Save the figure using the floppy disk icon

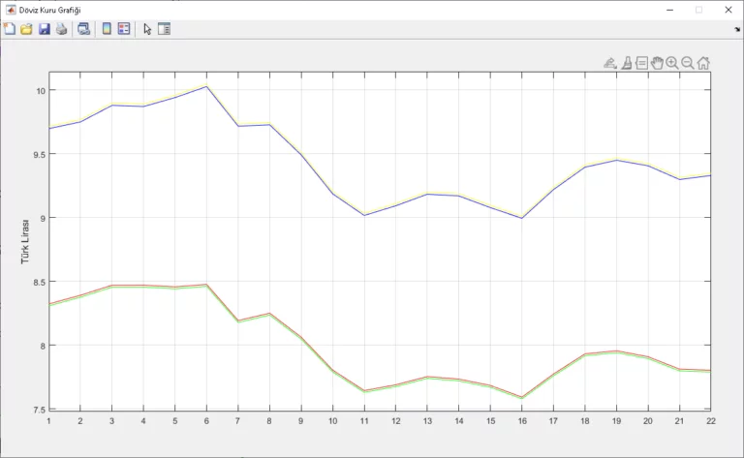(x=45, y=29)
